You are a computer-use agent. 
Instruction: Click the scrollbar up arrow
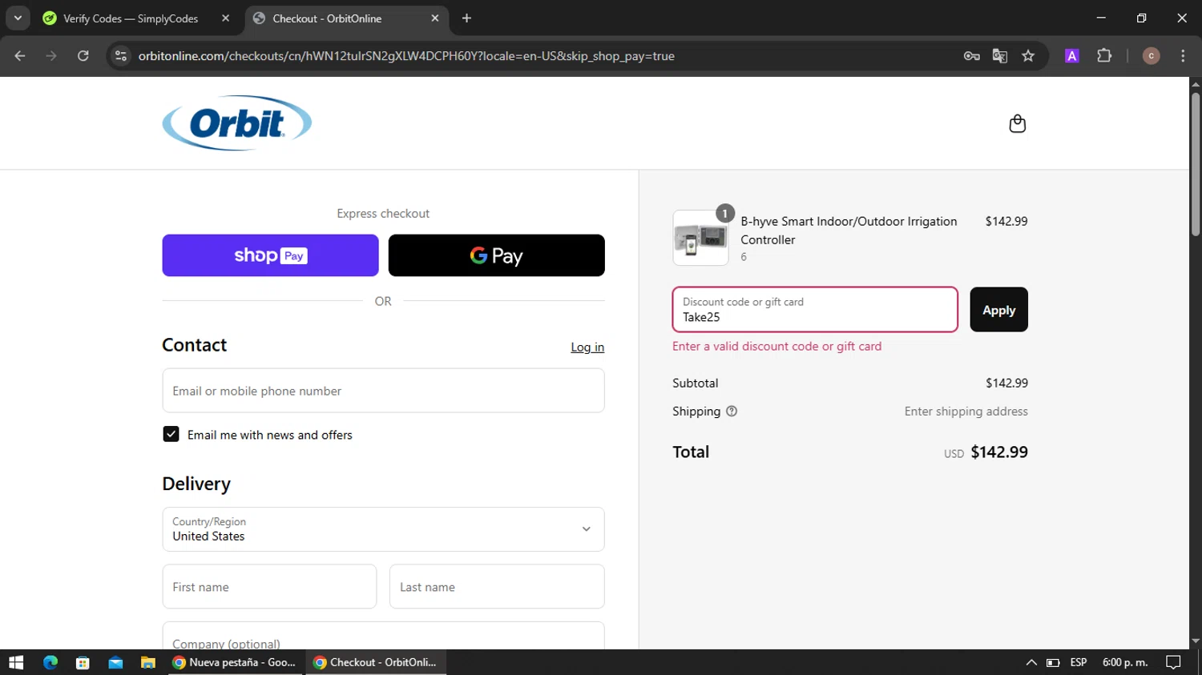pyautogui.click(x=1196, y=83)
